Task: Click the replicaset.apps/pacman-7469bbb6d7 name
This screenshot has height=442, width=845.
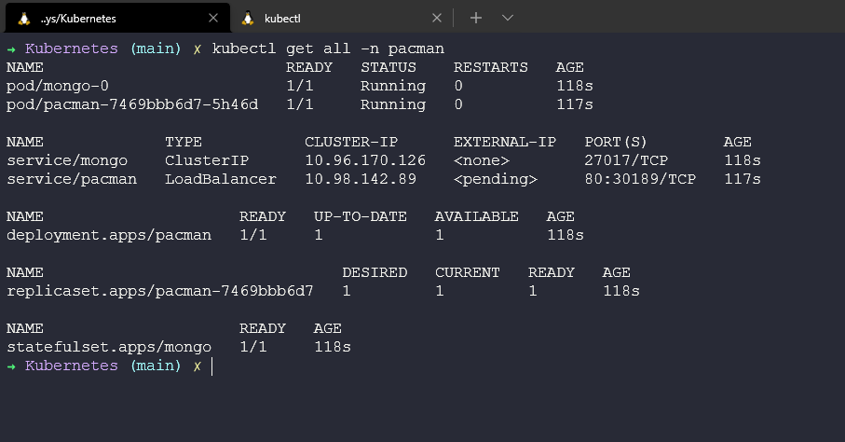Action: [x=160, y=292]
